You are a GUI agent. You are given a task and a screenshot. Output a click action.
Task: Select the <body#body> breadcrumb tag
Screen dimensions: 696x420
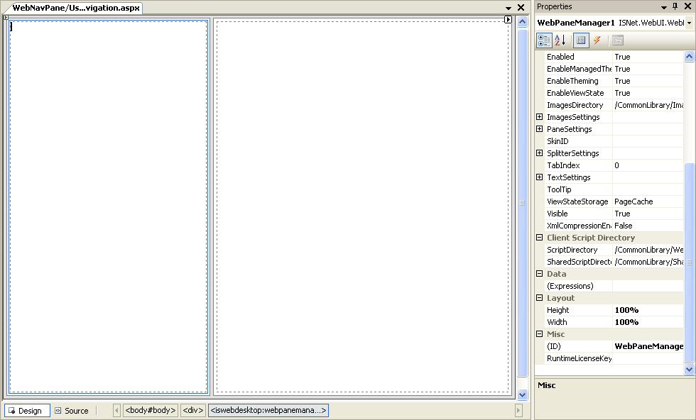(150, 411)
